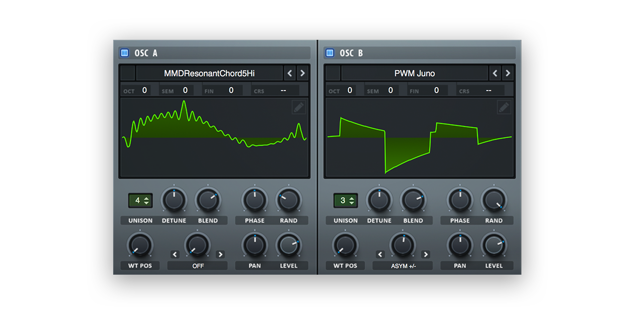Click the OSC A waveform display
Image resolution: width=638 pixels, height=319 pixels.
click(x=214, y=138)
